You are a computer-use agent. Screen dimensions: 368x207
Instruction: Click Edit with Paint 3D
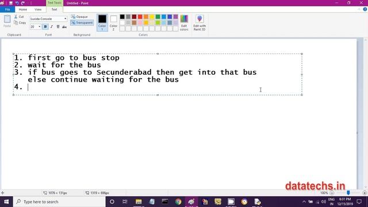200,22
